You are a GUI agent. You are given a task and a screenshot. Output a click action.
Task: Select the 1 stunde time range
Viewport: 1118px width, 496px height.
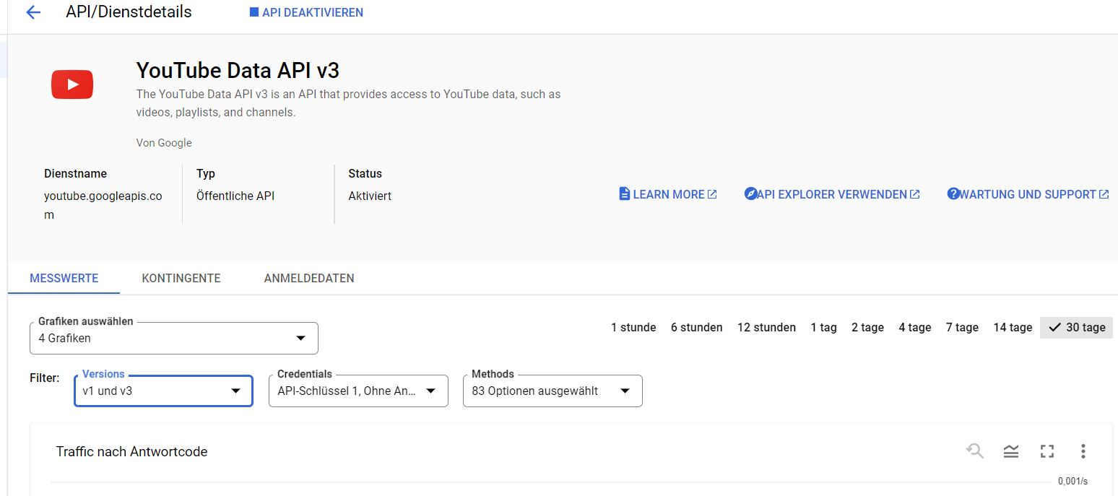click(633, 327)
